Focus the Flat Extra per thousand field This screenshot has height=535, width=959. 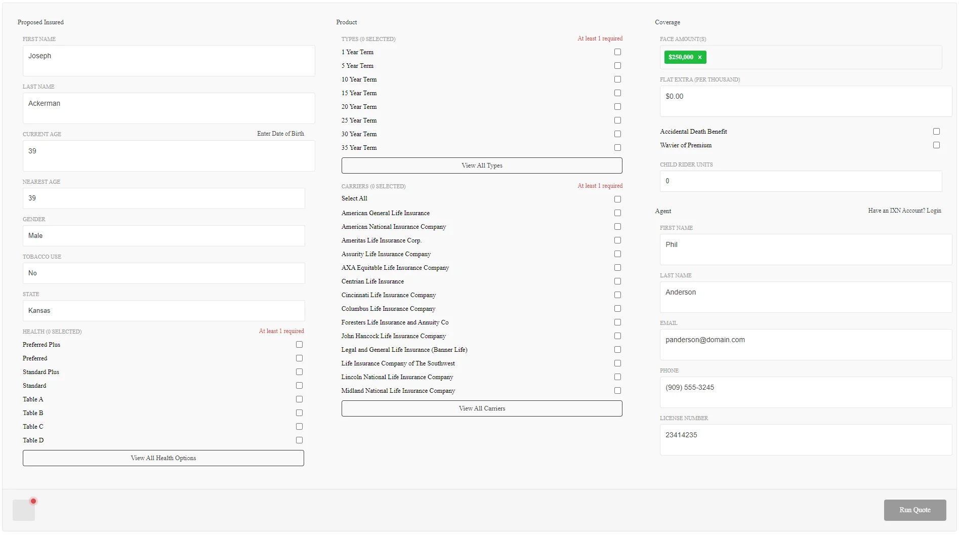[805, 101]
